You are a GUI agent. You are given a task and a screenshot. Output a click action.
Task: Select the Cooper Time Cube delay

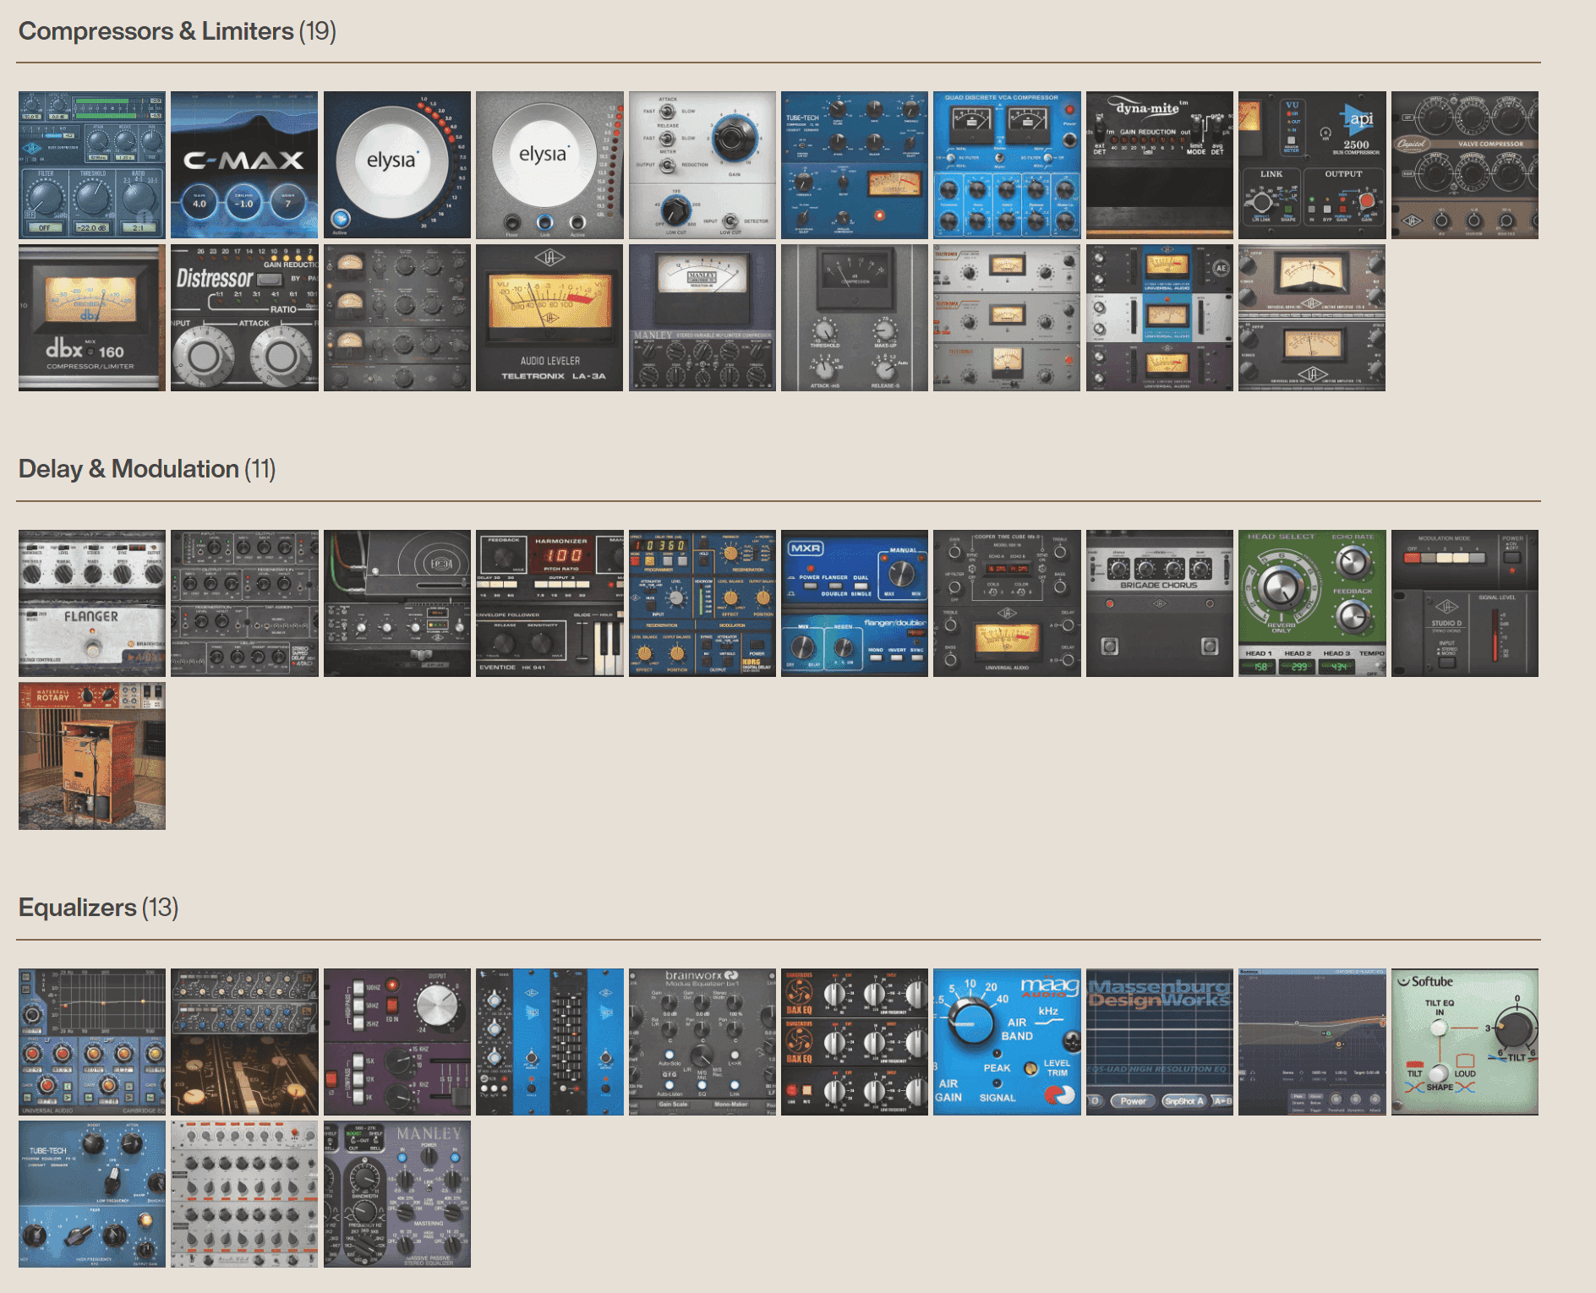(1006, 602)
